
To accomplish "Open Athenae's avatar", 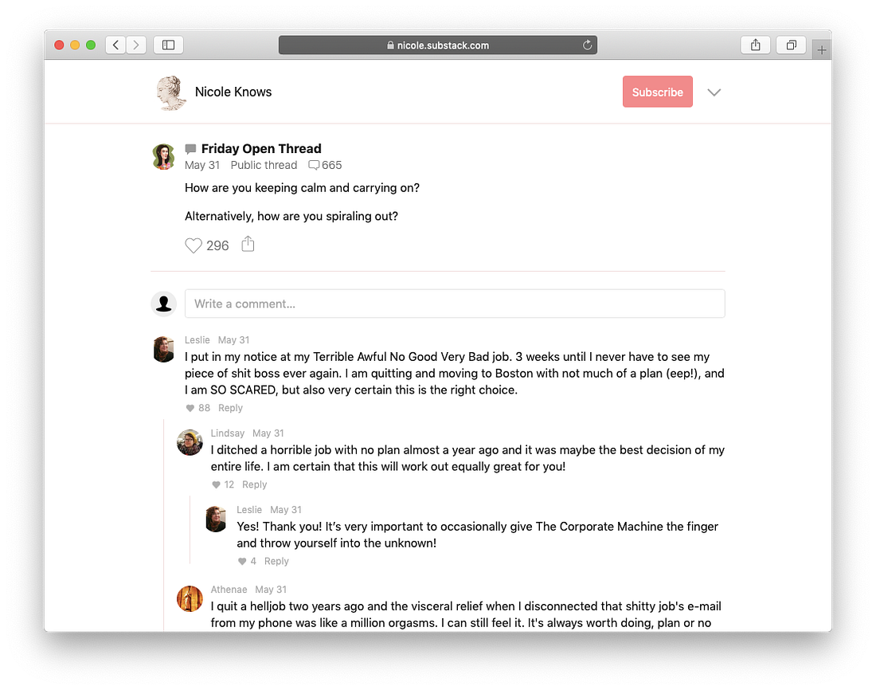I will click(x=190, y=599).
